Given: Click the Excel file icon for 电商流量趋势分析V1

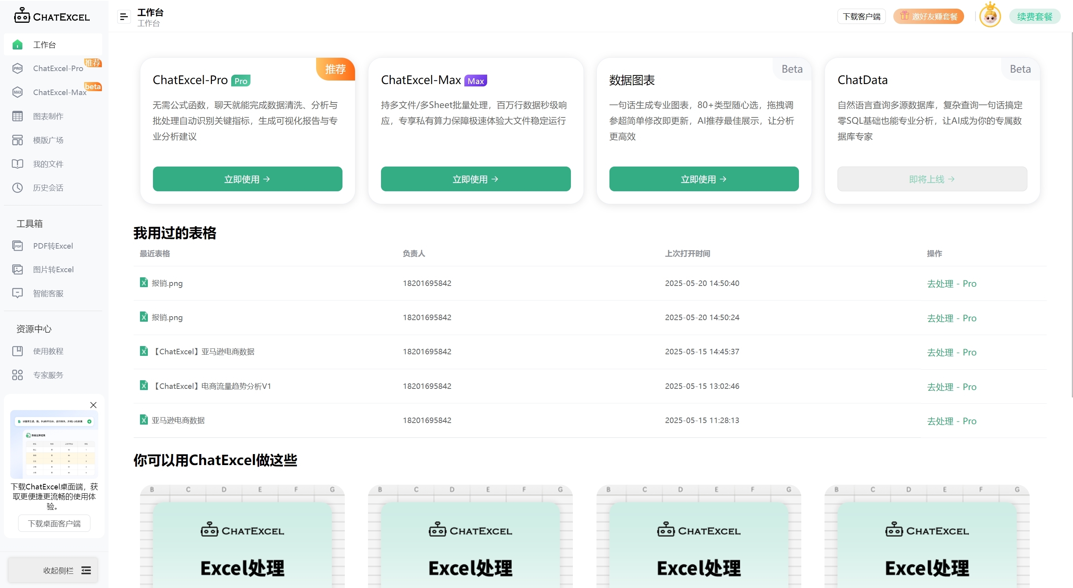Looking at the screenshot, I should point(144,385).
